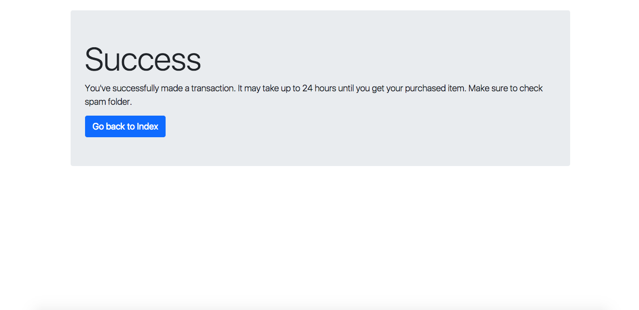Click the word "Index" on the blue button
This screenshot has width=639, height=310.
tap(148, 126)
